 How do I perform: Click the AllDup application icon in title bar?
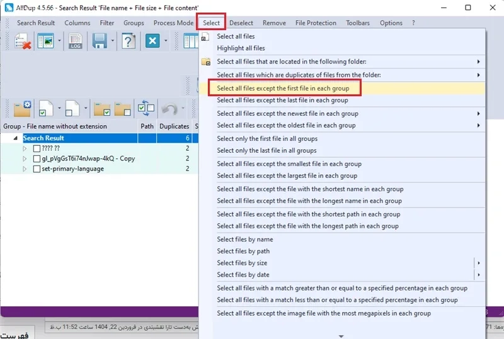point(9,8)
